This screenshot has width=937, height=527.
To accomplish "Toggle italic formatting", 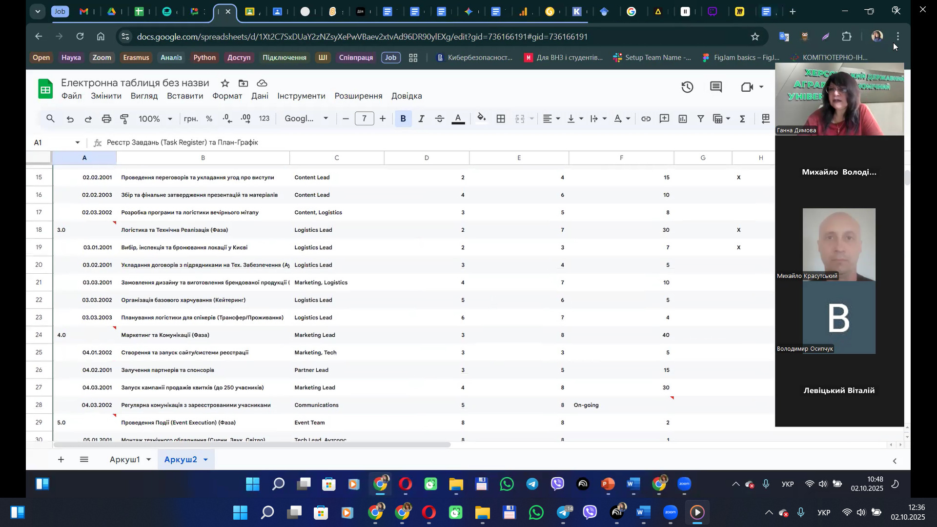I will coord(421,119).
